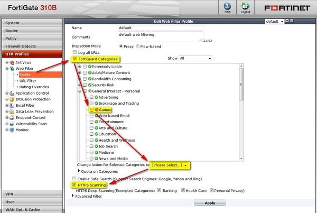Enable the Log all URLs checkbox
The width and height of the screenshot is (317, 213).
pyautogui.click(x=74, y=52)
